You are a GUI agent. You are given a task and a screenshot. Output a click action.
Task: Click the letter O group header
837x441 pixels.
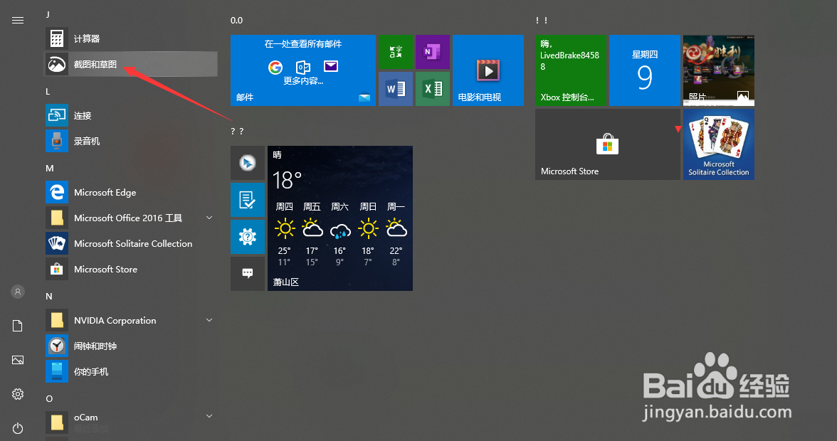click(x=49, y=398)
